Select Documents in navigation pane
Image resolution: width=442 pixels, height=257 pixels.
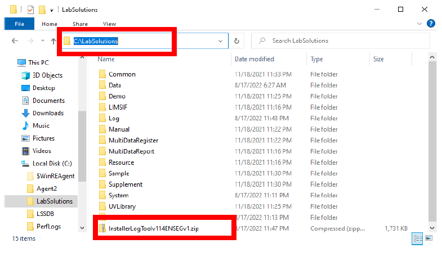coord(43,101)
